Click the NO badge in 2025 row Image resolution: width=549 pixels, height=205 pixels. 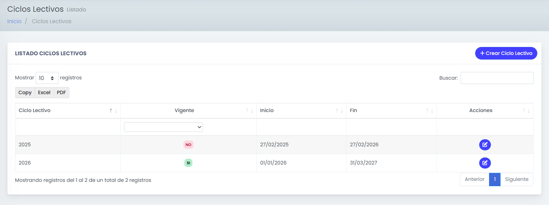tap(188, 145)
